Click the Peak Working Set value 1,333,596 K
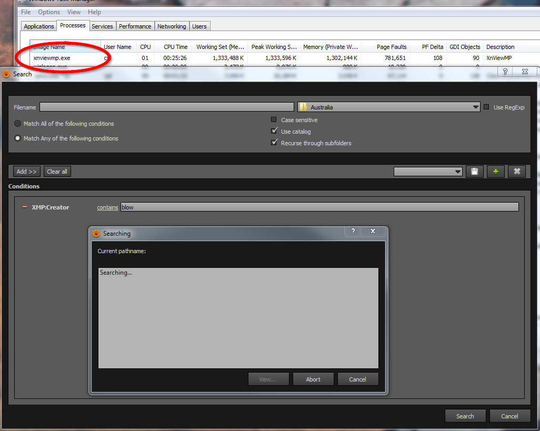 281,58
